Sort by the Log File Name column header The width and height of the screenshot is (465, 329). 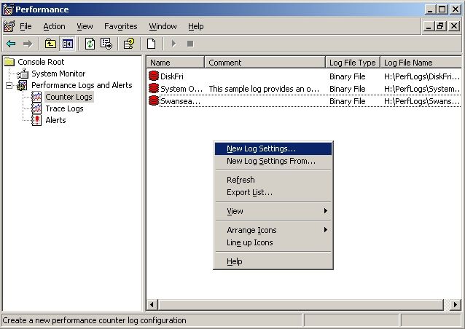coord(421,63)
